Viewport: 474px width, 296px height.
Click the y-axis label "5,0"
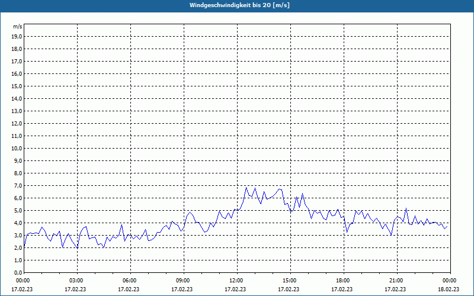coord(18,211)
